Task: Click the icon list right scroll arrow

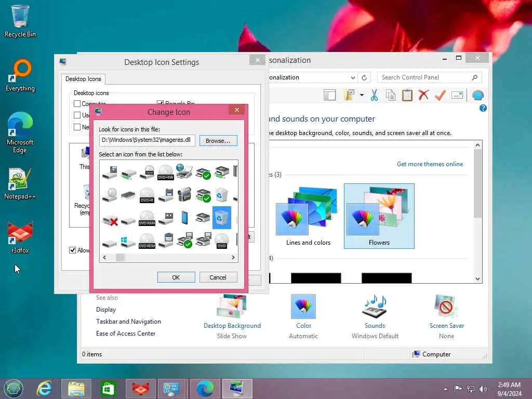Action: pos(233,258)
